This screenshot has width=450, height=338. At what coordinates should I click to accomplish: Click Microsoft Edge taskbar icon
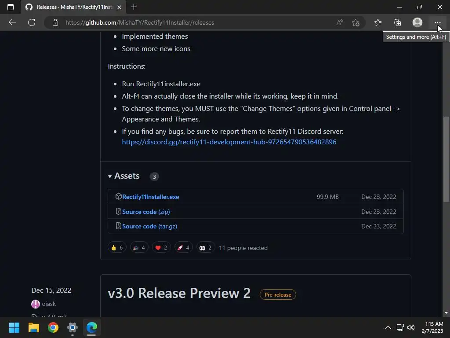pyautogui.click(x=92, y=327)
